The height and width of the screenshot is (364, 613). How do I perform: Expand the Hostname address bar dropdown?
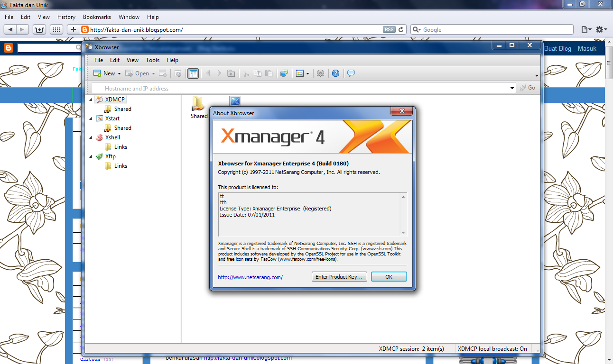pyautogui.click(x=512, y=88)
